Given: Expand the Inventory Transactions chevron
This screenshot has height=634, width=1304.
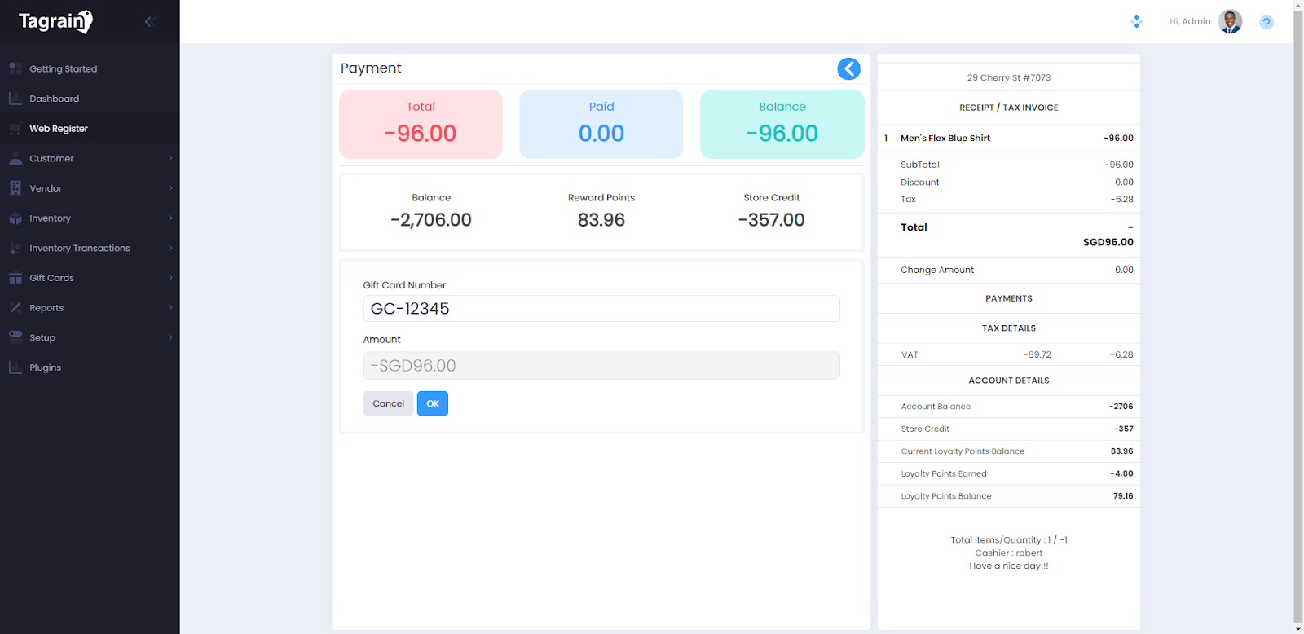Looking at the screenshot, I should point(170,248).
